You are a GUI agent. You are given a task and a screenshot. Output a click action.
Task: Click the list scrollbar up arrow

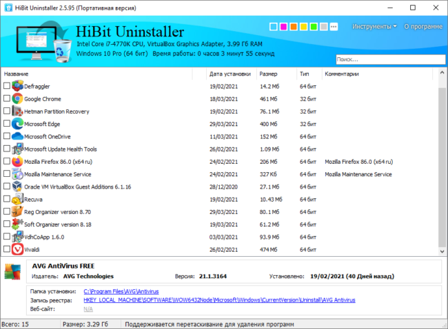point(442,72)
